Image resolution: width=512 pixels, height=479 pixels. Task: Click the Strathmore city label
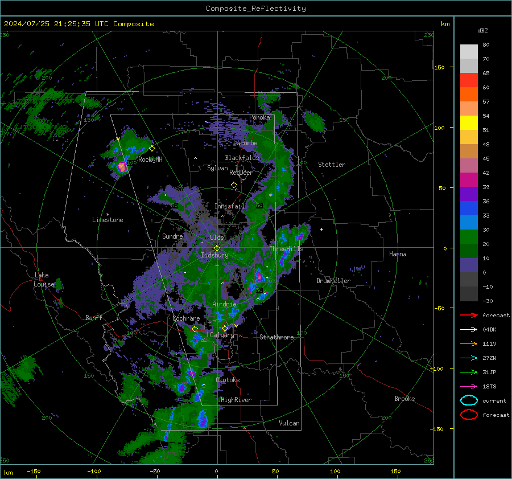pyautogui.click(x=276, y=337)
